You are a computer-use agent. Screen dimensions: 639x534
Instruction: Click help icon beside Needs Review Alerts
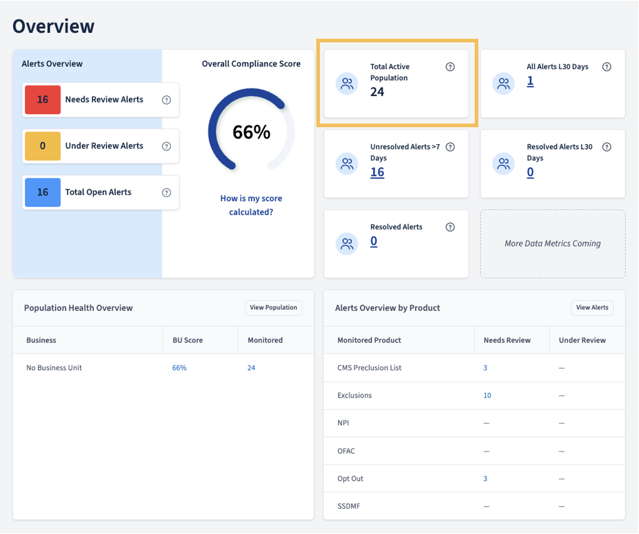tap(167, 100)
